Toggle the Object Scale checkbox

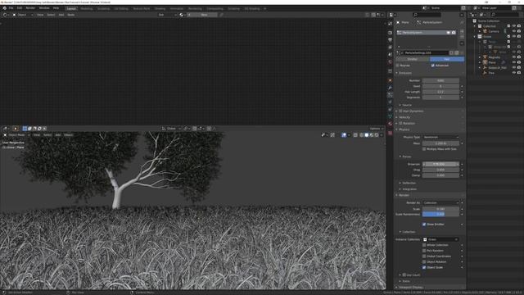(x=424, y=268)
